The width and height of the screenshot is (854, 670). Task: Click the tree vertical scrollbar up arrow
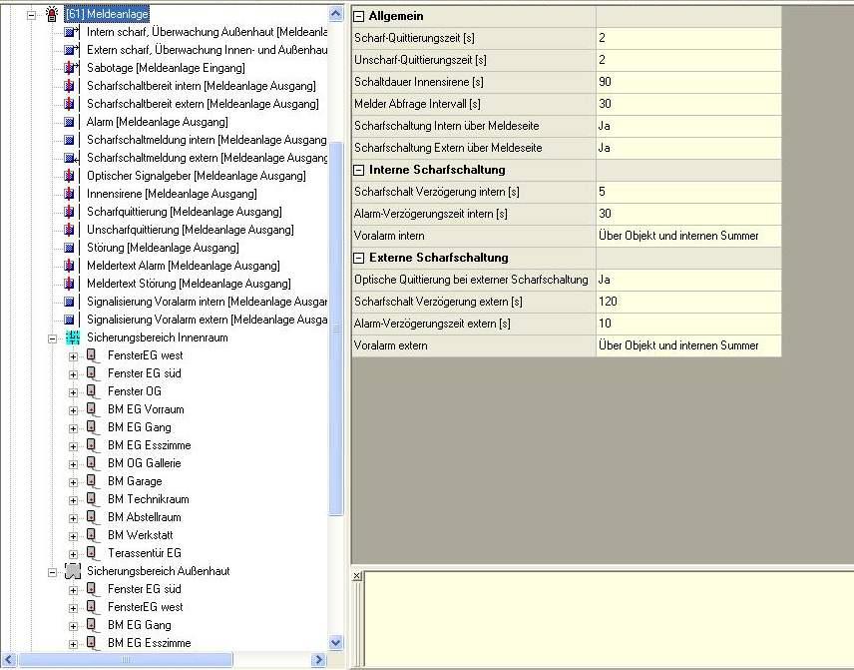(336, 14)
